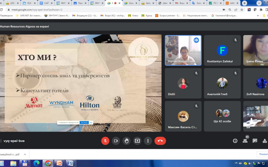Click the muted mic icon on Didiii's tile

[x=196, y=73]
